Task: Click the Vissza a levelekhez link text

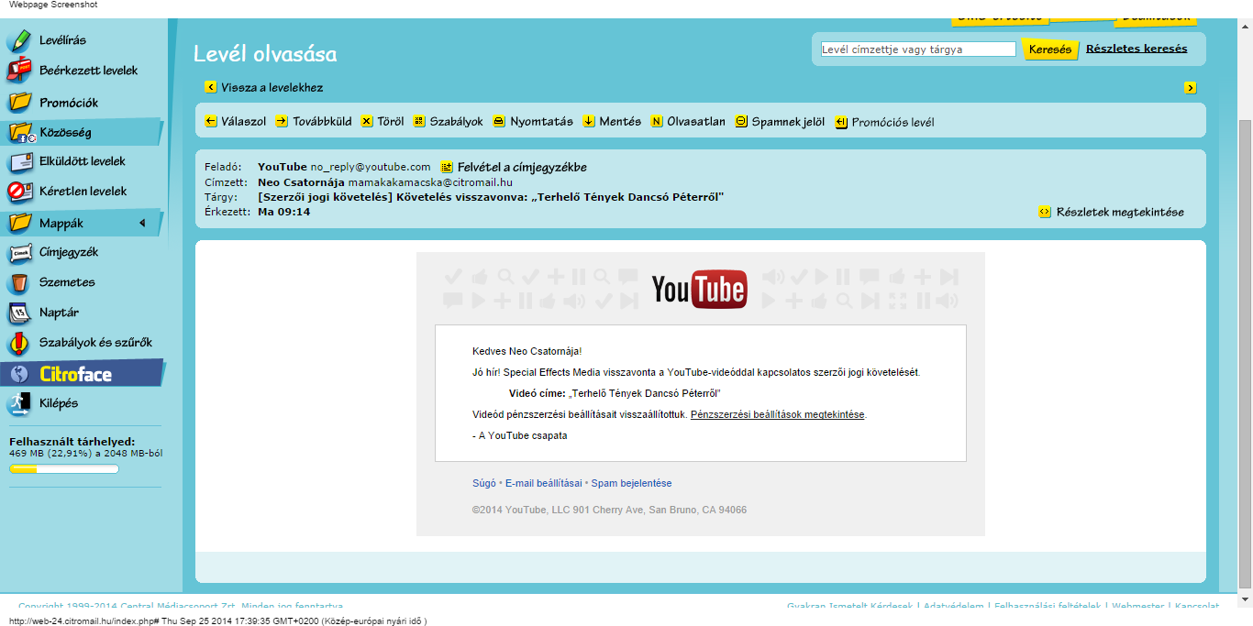Action: (x=272, y=88)
